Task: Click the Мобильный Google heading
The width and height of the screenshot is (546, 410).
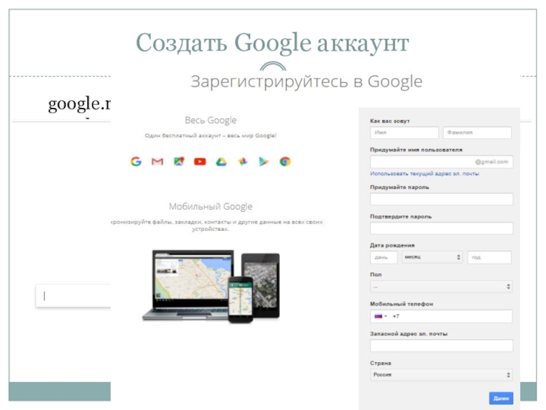Action: (211, 206)
